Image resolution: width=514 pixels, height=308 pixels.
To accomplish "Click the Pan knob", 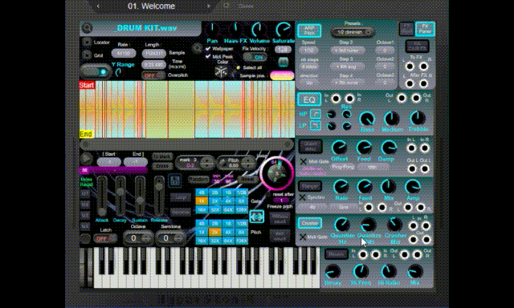I will pos(212,30).
